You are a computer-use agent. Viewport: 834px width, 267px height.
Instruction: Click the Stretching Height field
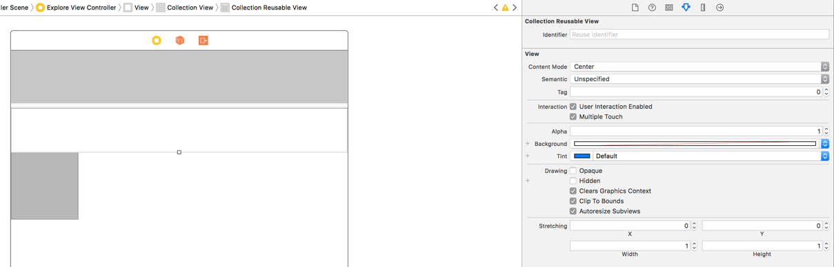point(762,246)
